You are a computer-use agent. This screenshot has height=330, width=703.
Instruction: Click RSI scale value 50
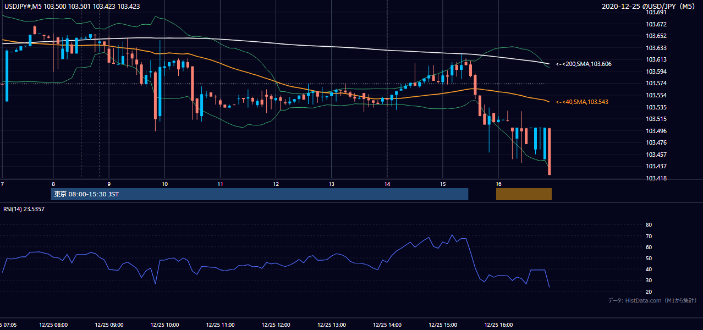[649, 258]
